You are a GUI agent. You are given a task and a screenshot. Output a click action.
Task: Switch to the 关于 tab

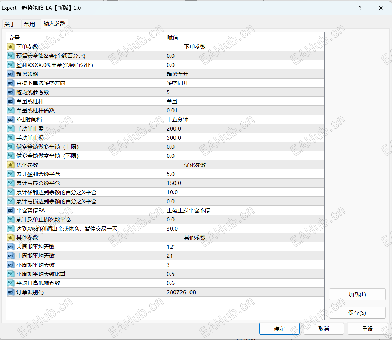pos(11,24)
